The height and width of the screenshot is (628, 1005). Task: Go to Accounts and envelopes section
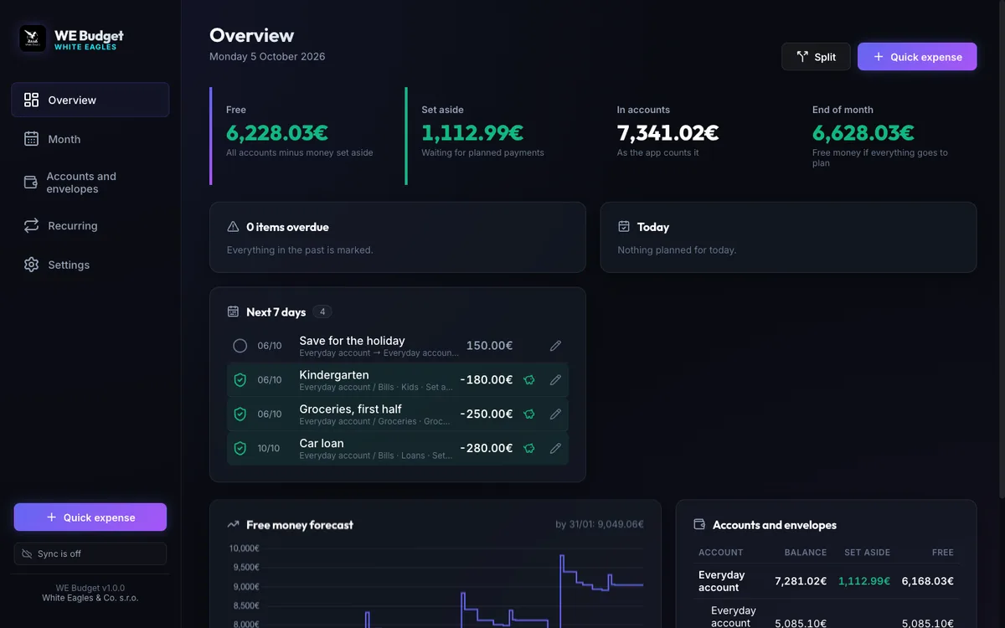pyautogui.click(x=90, y=183)
